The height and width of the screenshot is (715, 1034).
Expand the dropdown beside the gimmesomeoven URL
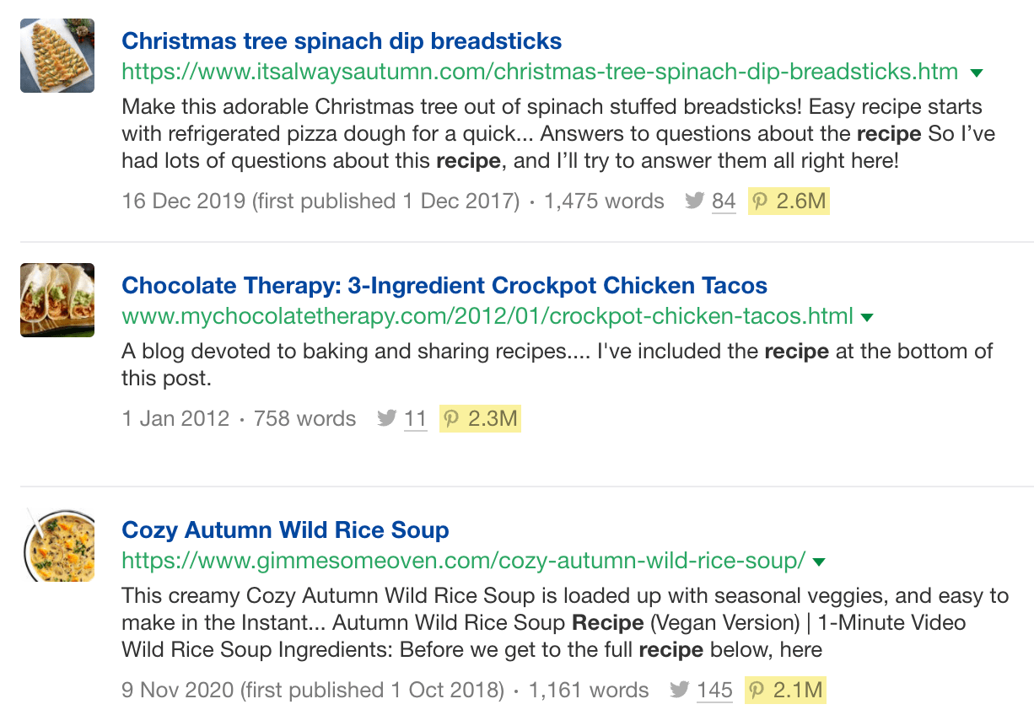(x=818, y=561)
